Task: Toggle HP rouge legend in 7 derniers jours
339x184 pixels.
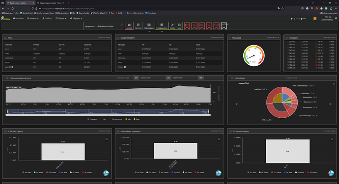Action: pyautogui.click(x=87, y=172)
